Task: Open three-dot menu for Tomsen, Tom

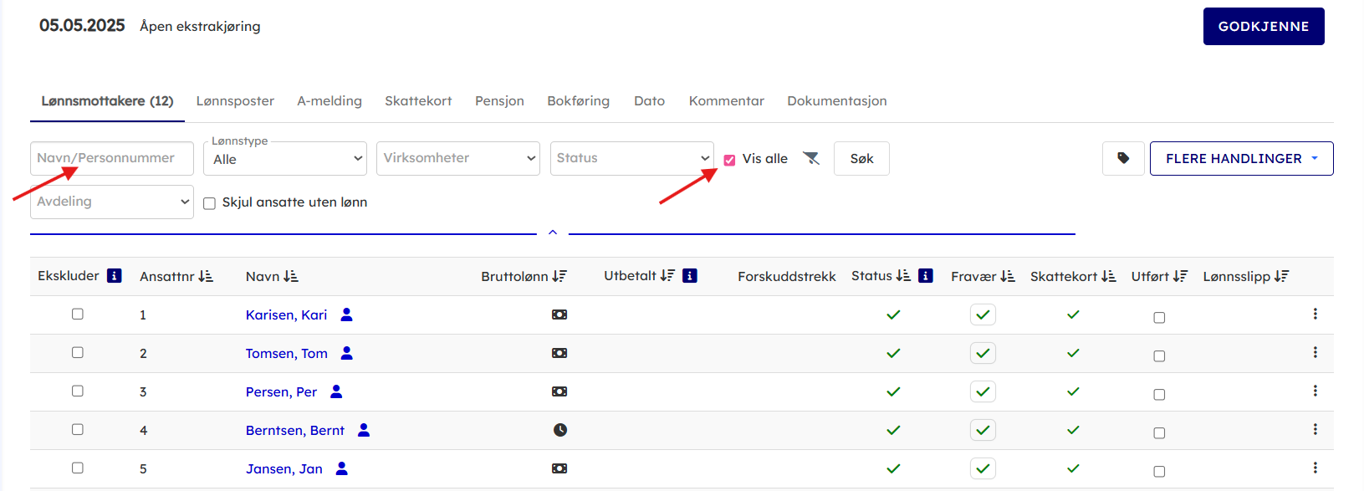Action: [1315, 352]
